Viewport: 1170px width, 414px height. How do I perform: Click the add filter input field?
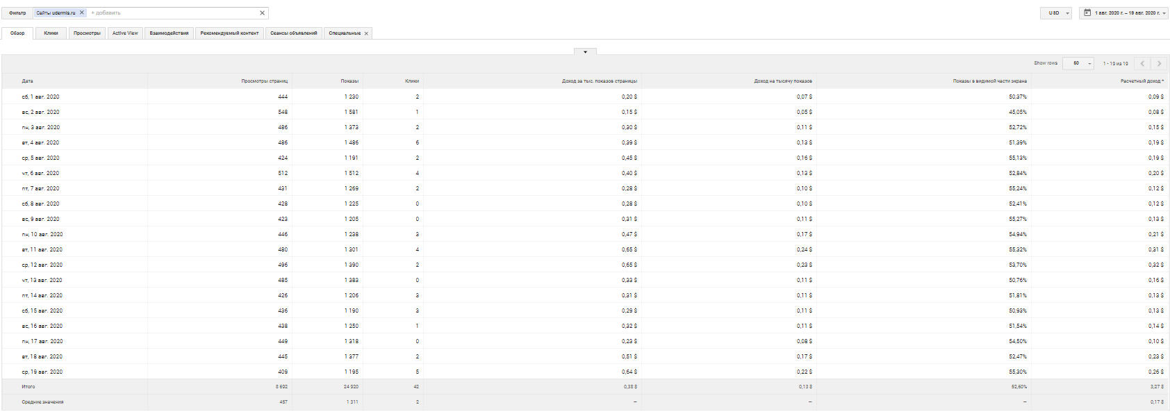[x=174, y=13]
